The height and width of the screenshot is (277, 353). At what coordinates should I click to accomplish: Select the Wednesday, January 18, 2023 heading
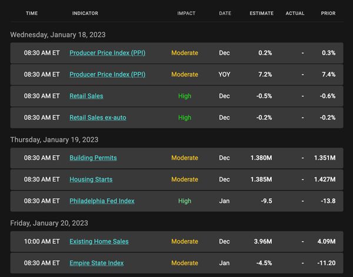click(x=58, y=35)
